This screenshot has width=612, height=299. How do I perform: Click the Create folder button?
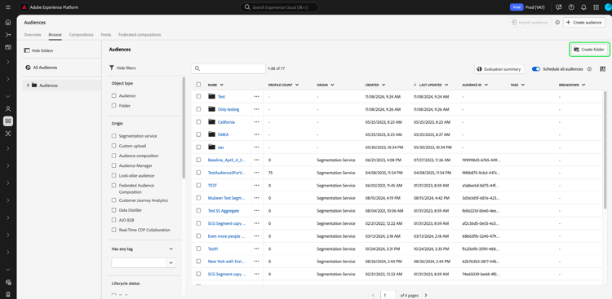coord(589,50)
